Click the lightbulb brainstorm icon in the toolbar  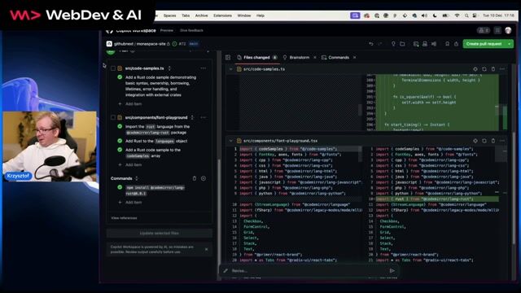[393, 44]
